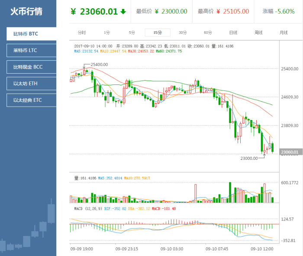Click the 09-09 23:15 time axis label
Screen dimensions: 303x256
pyautogui.click(x=126, y=249)
